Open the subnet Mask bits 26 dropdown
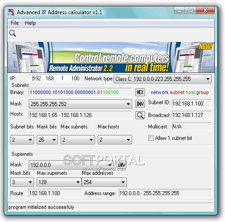Viewport: 225px width, 222px height. click(x=47, y=139)
